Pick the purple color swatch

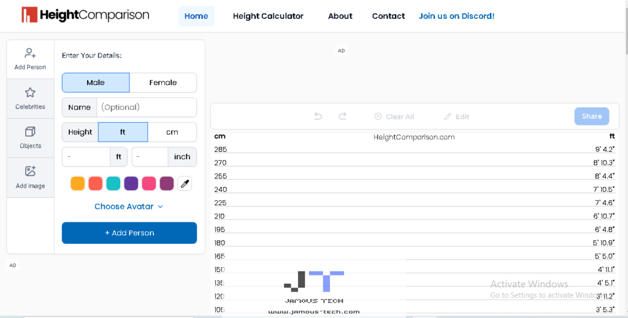[x=131, y=184]
